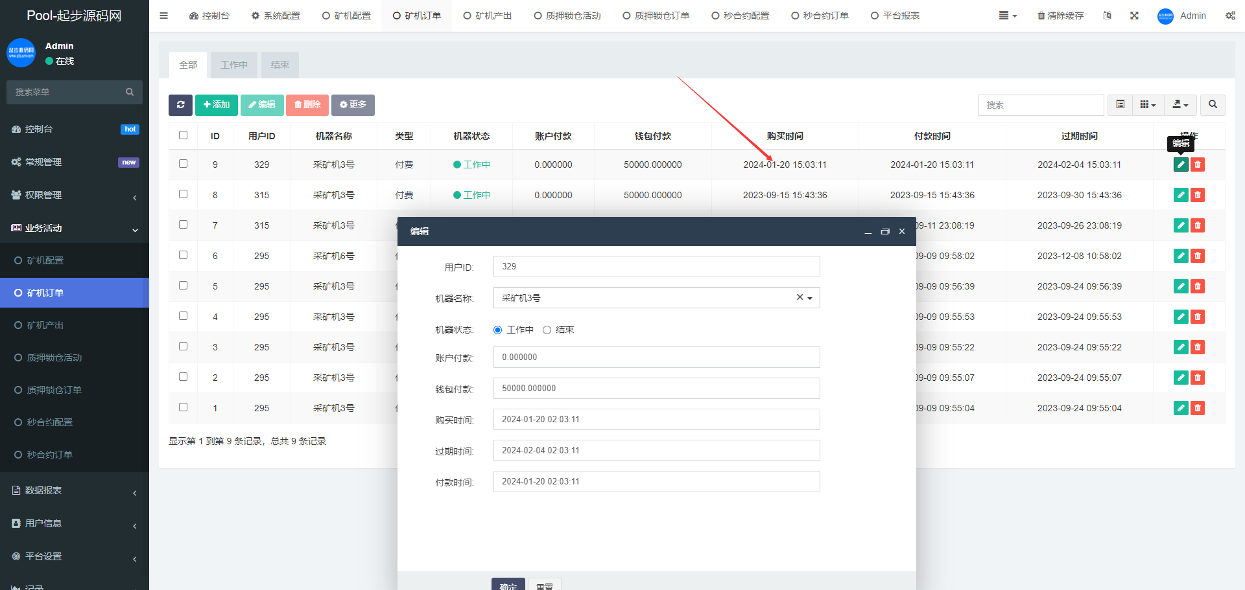This screenshot has height=590, width=1245.
Task: Expand the 权限管理 sidebar menu
Action: pyautogui.click(x=75, y=196)
